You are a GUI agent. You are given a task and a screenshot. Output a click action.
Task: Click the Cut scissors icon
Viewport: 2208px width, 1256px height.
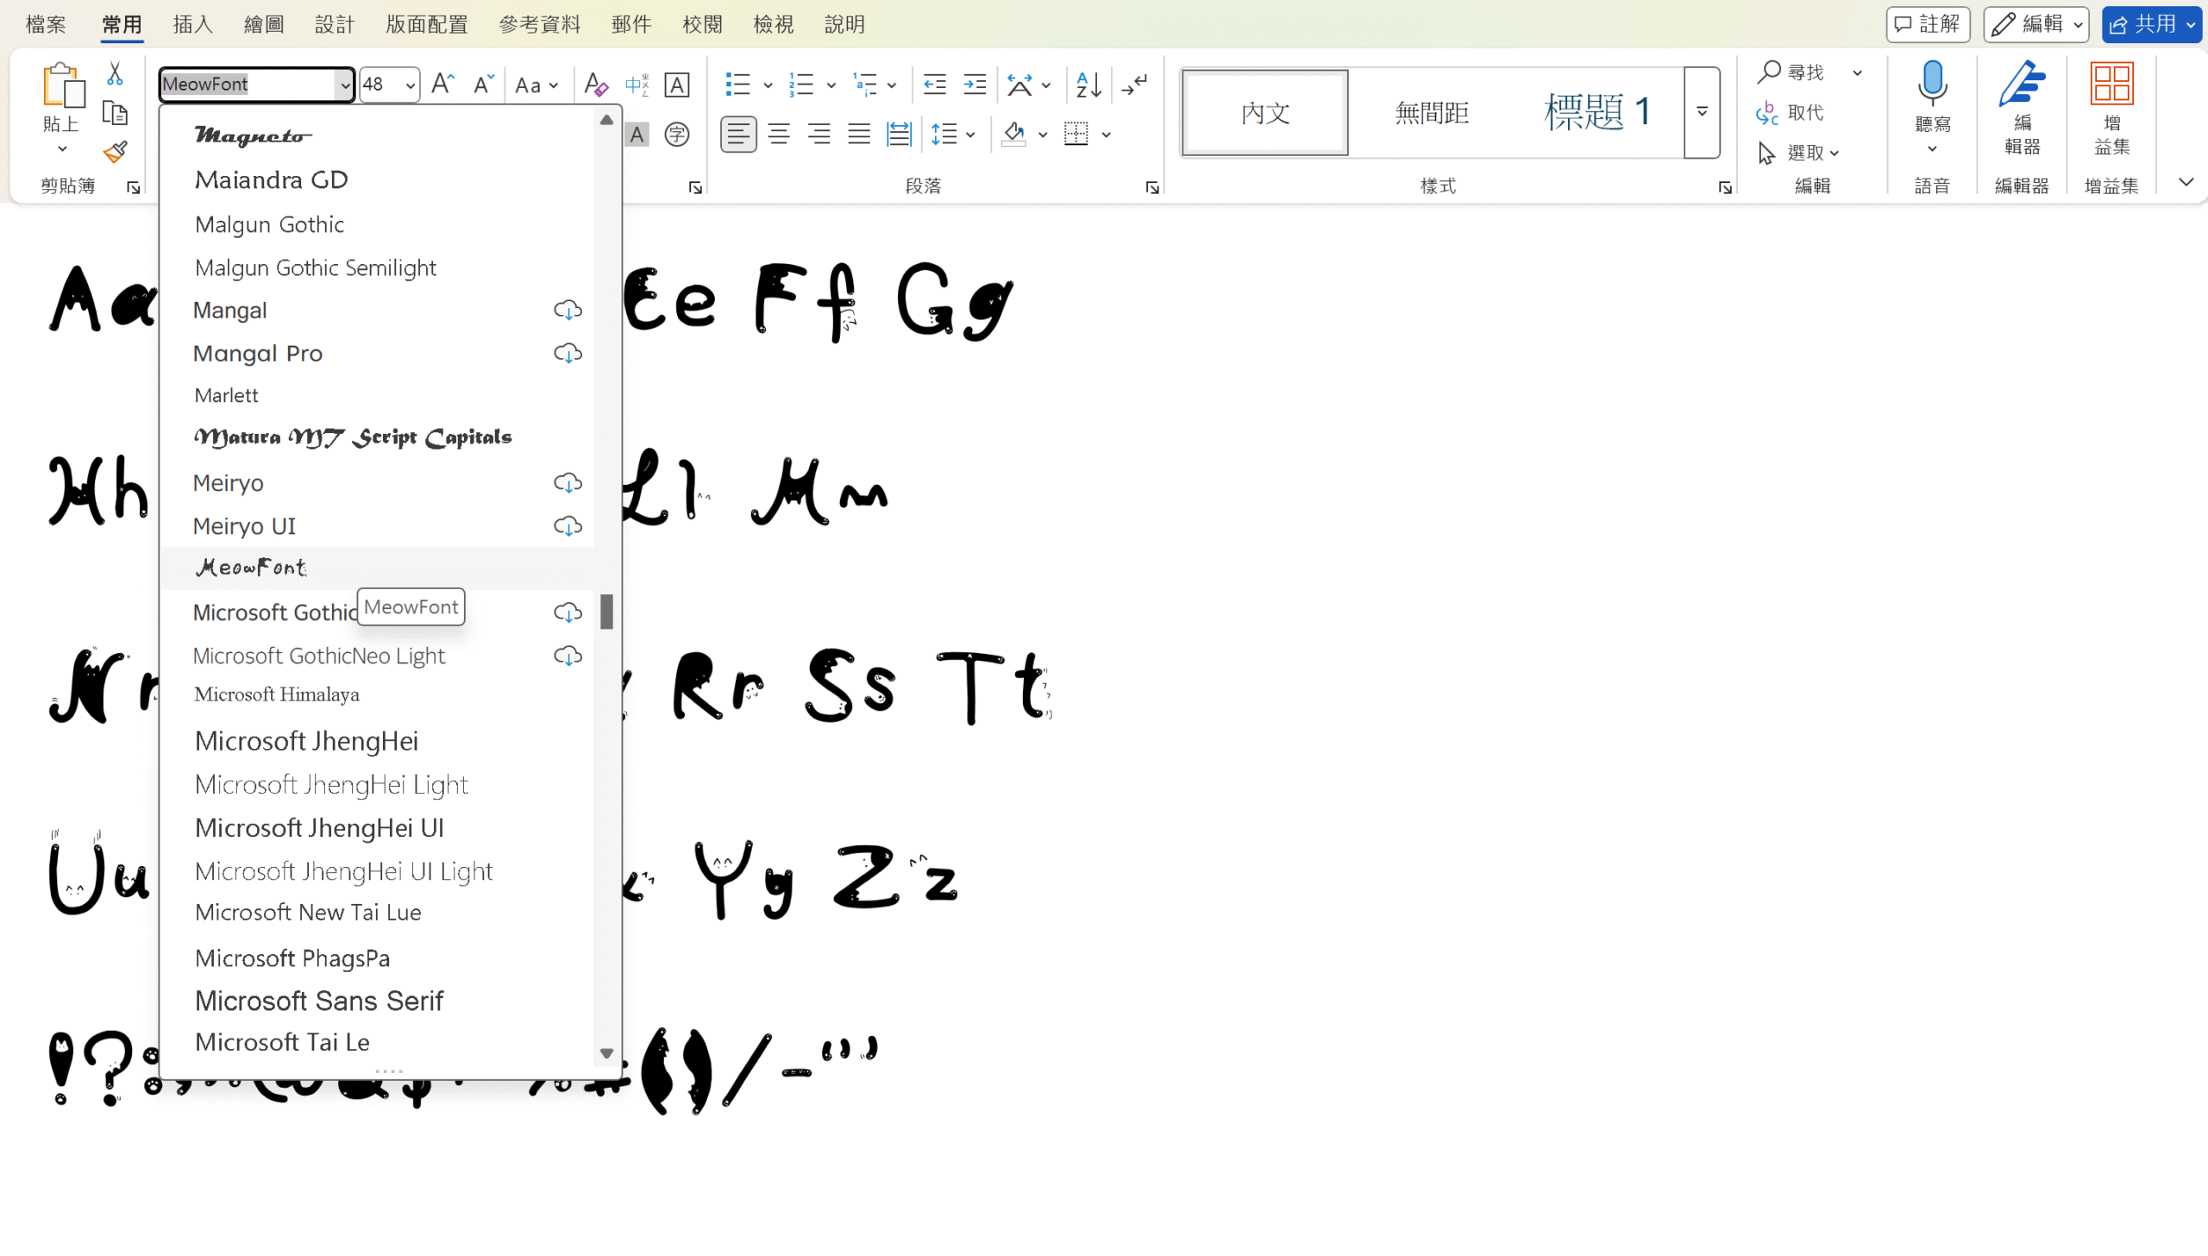coord(115,74)
